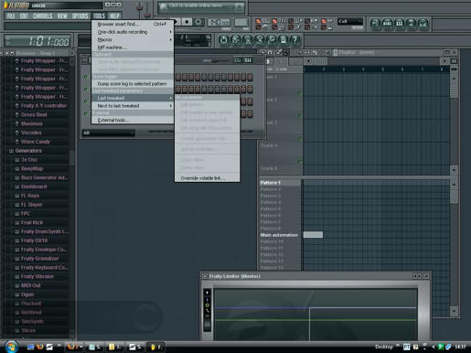Choose External tools menu entry
This screenshot has width=471, height=353.
[x=133, y=120]
